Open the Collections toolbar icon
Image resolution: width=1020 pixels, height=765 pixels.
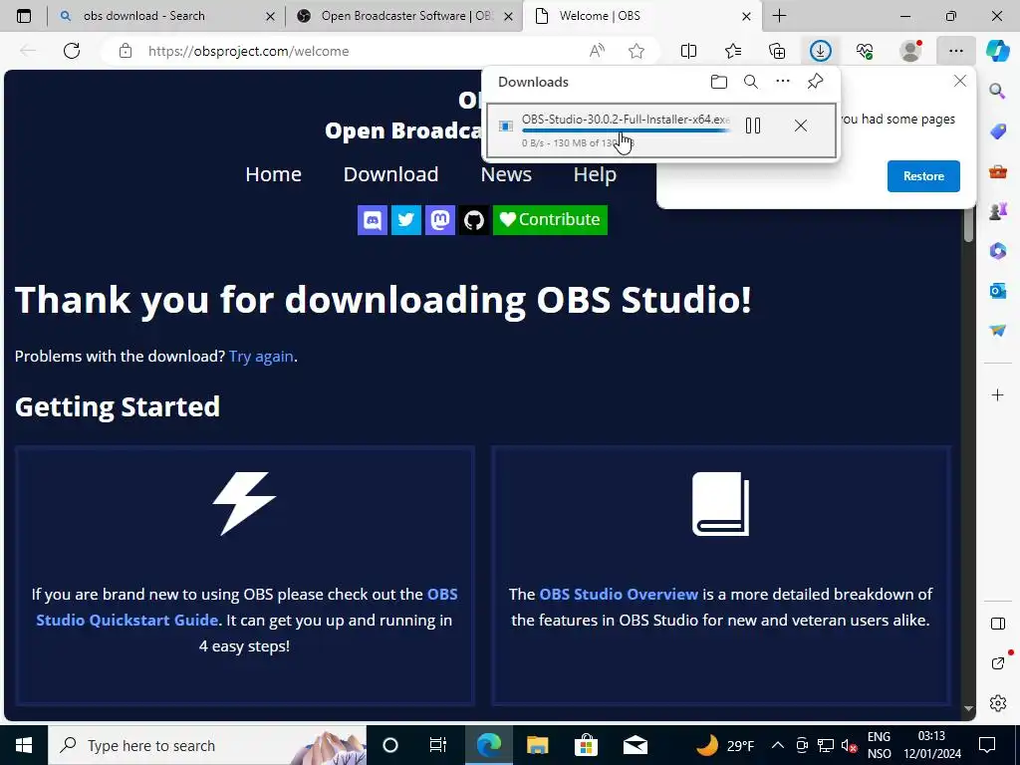click(777, 51)
